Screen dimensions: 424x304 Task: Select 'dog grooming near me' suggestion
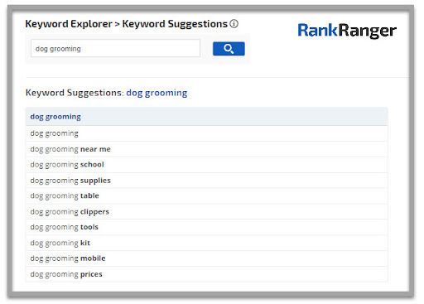[207, 149]
